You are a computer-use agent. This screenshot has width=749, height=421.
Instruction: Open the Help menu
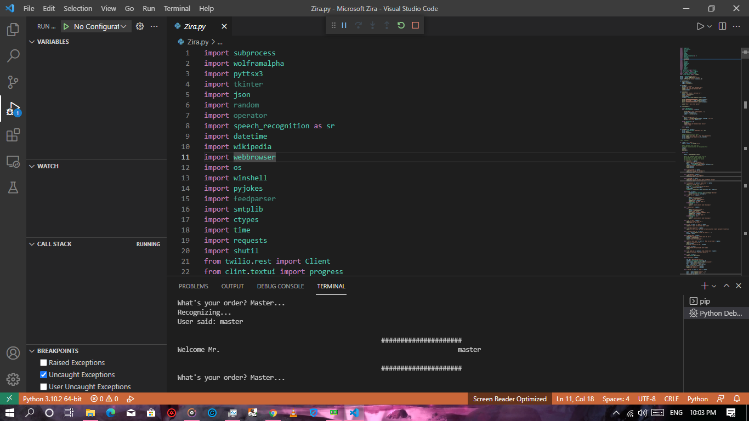coord(206,8)
